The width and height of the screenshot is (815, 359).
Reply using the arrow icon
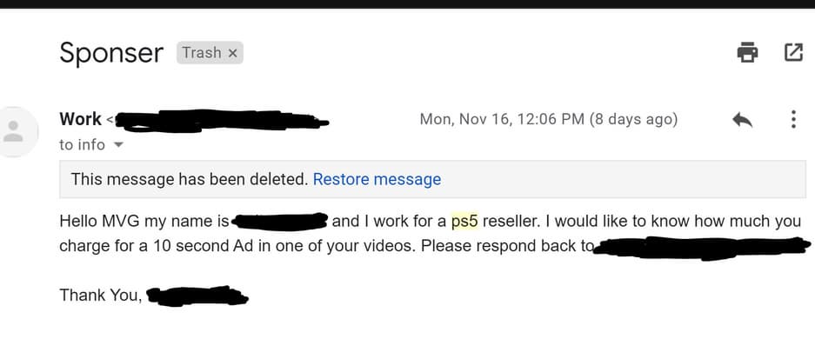click(x=742, y=120)
